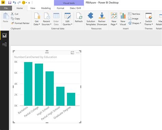The image size is (162, 130).
Task: Open the Shapes dropdown
Action: [135, 23]
